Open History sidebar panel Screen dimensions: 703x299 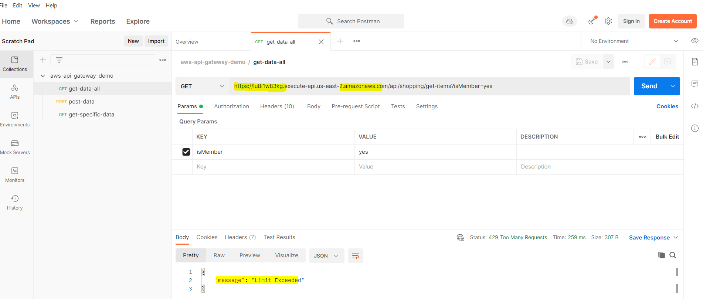coord(15,203)
